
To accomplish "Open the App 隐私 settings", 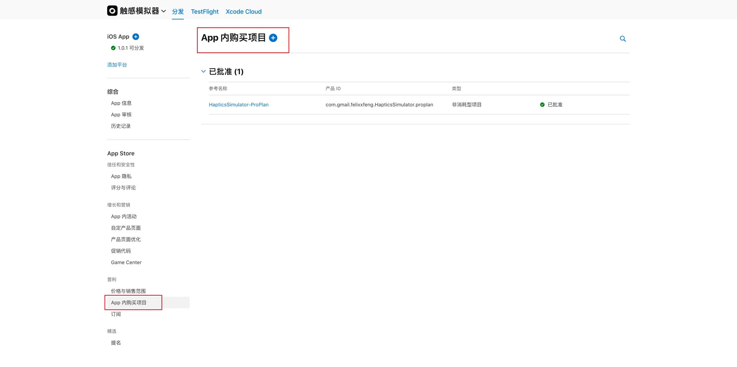I will click(121, 176).
